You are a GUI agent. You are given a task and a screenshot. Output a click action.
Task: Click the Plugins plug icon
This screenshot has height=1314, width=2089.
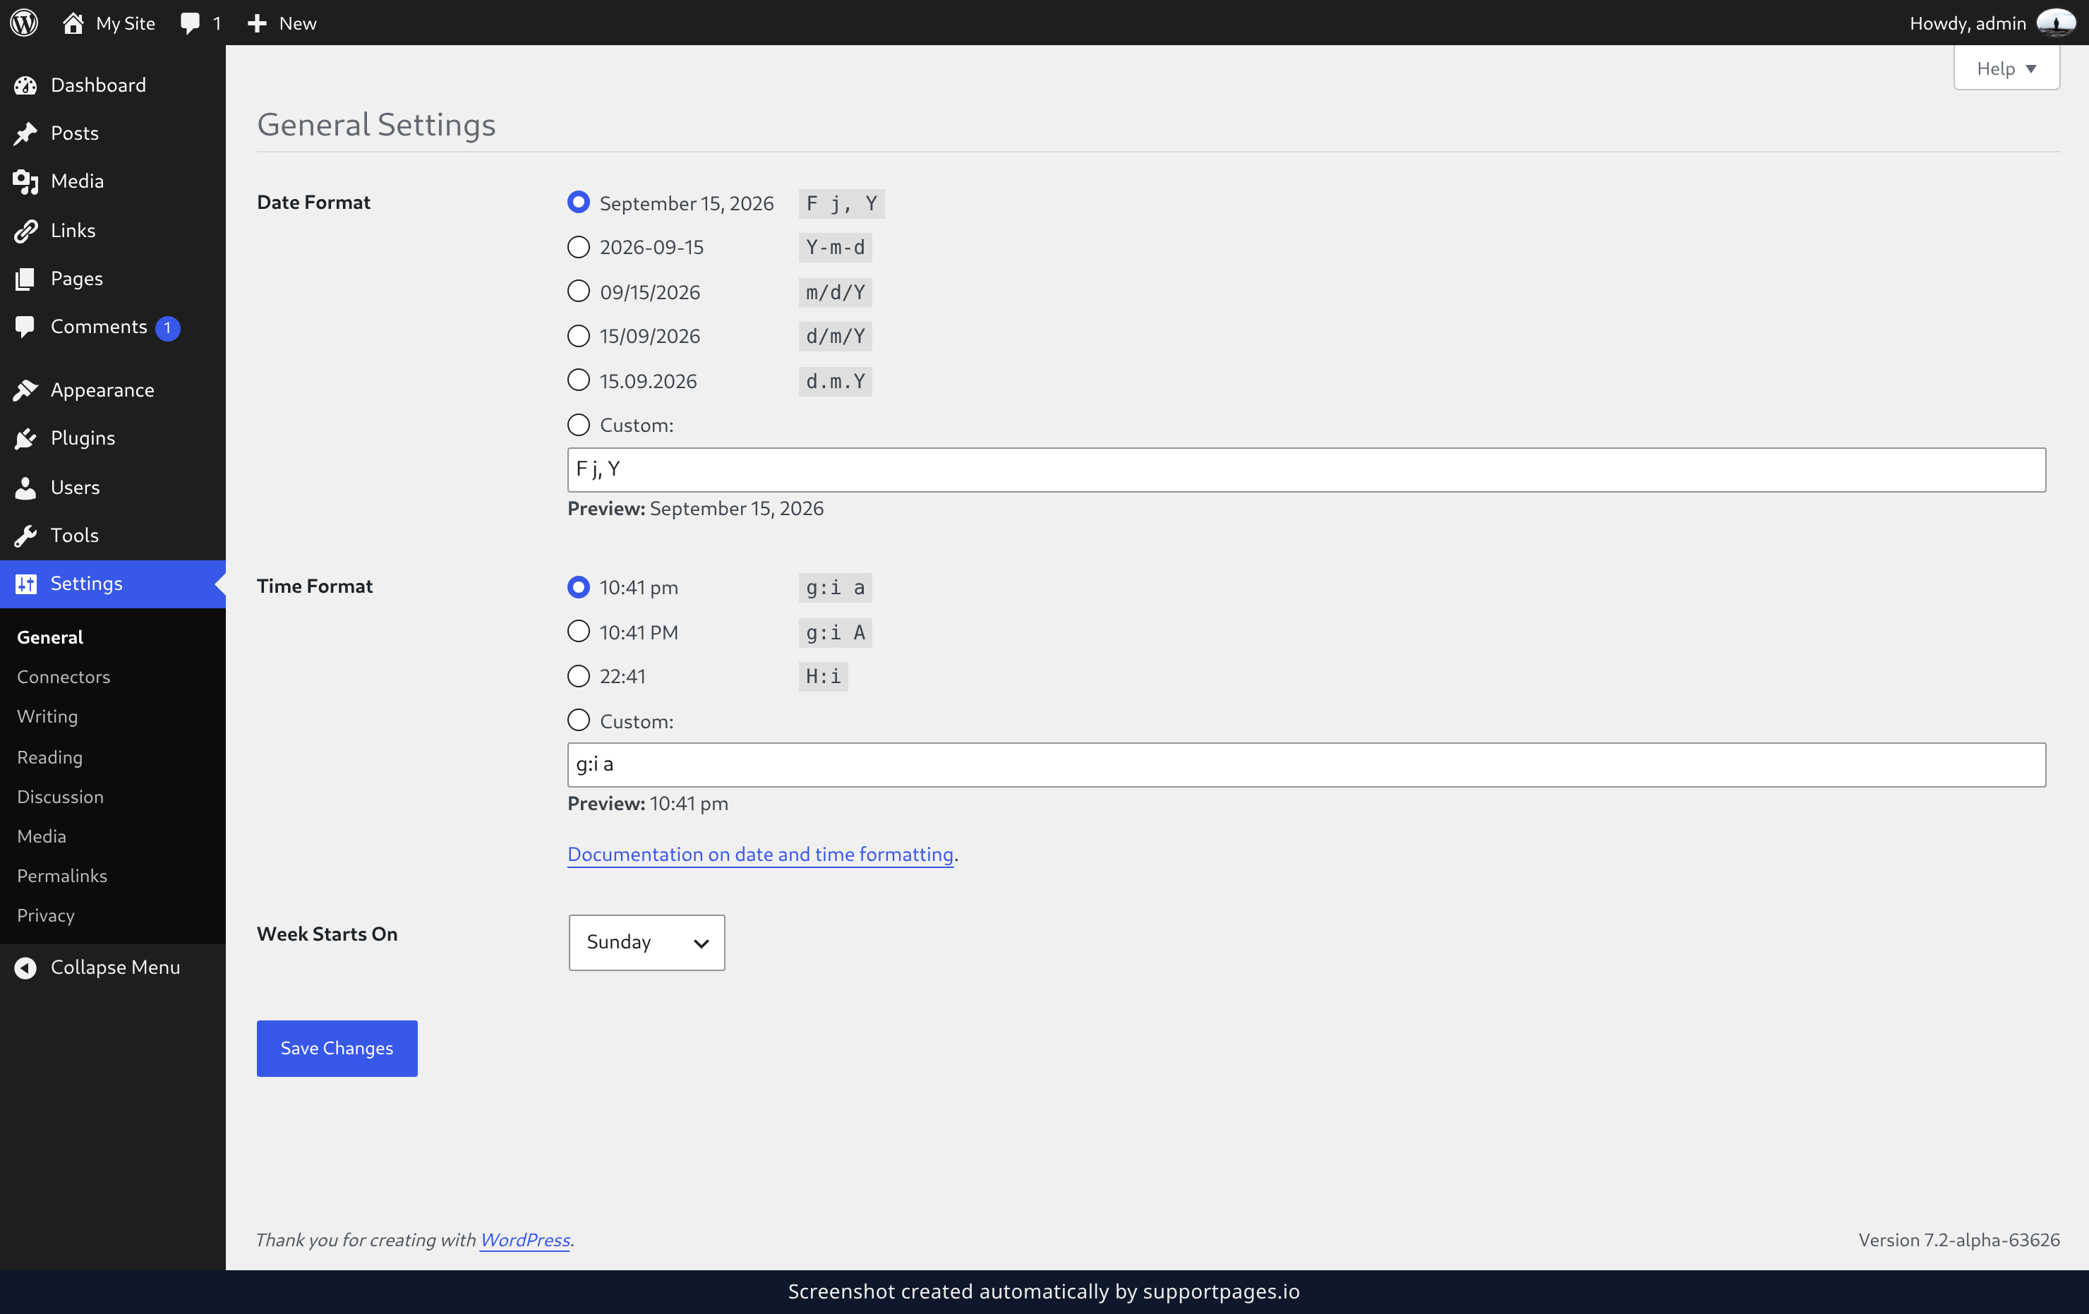(26, 438)
